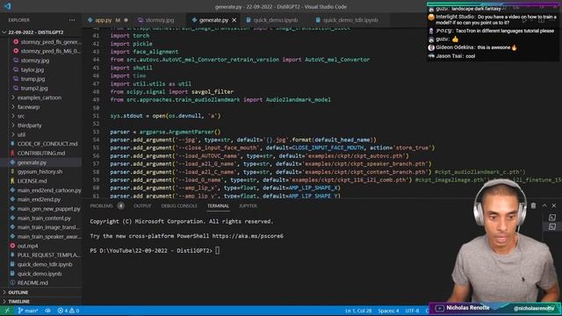Screen dimensions: 562x316
Task: Click line 53 argparse.ArgumentParser code
Action: 180,132
